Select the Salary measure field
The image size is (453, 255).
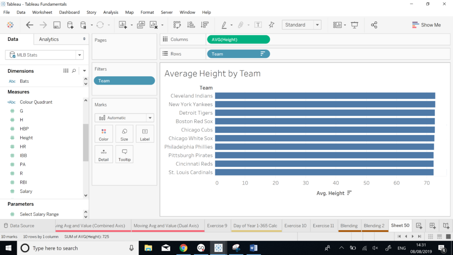[x=26, y=191]
